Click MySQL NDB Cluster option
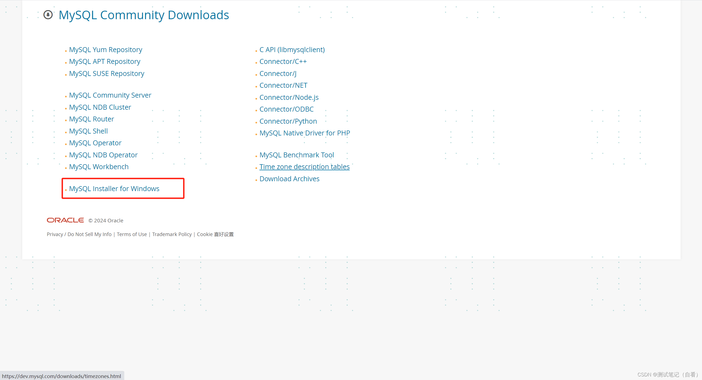 coord(100,107)
